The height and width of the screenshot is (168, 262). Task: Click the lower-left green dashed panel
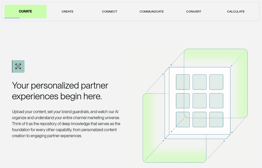pyautogui.click(x=153, y=150)
